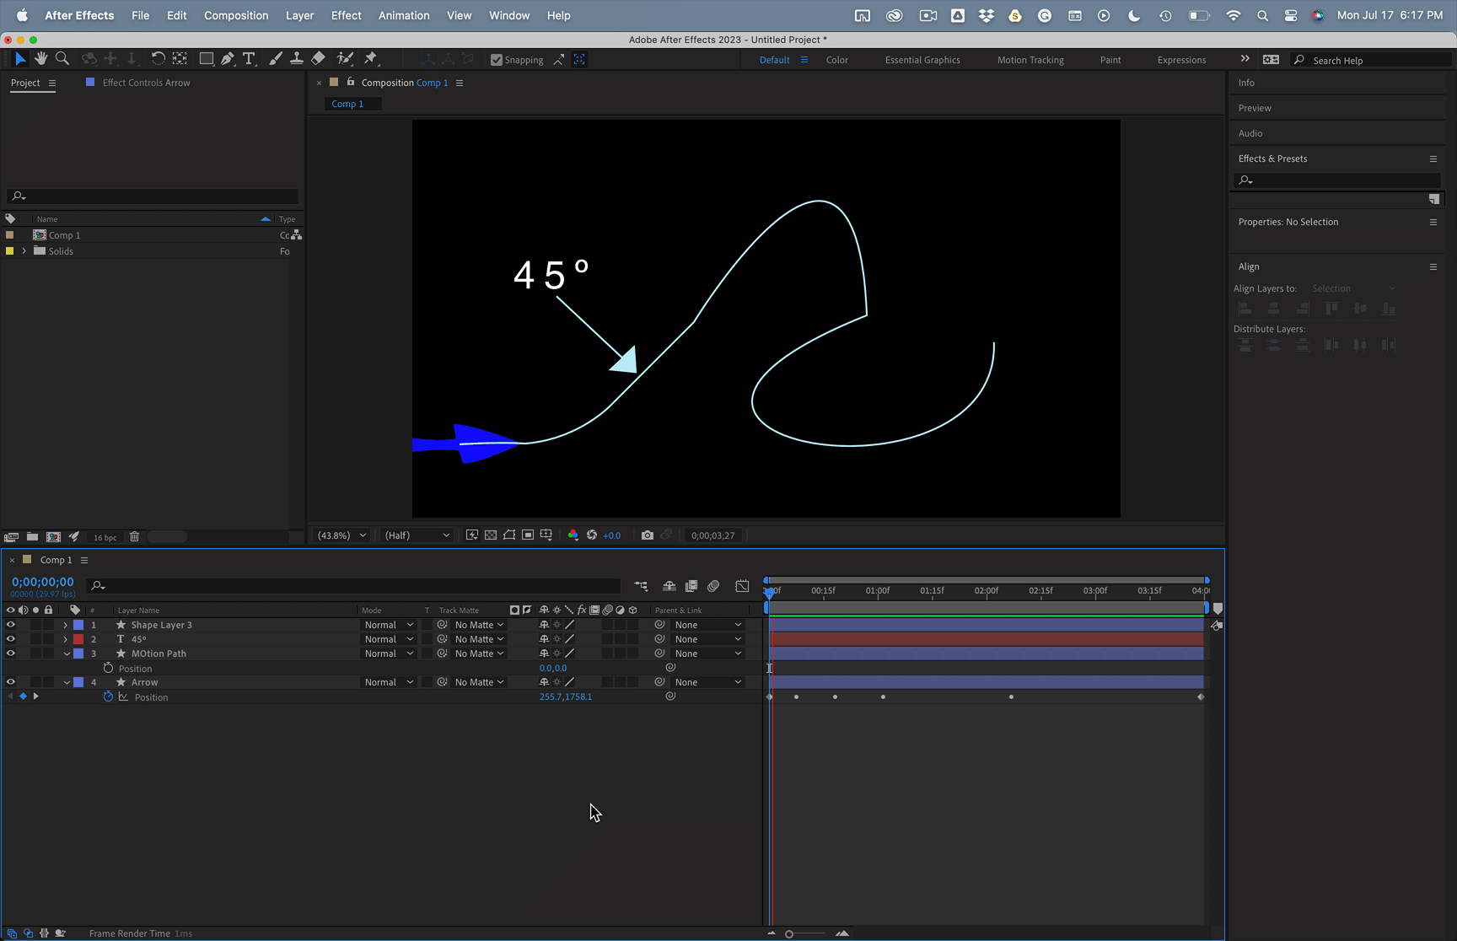The width and height of the screenshot is (1457, 941).
Task: Hide the Arrow layer
Action: click(x=10, y=682)
